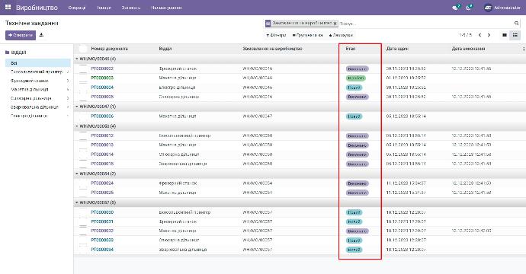This screenshot has width=526, height=274.
Task: Click the export download icon beside Створити
Action: tap(41, 35)
